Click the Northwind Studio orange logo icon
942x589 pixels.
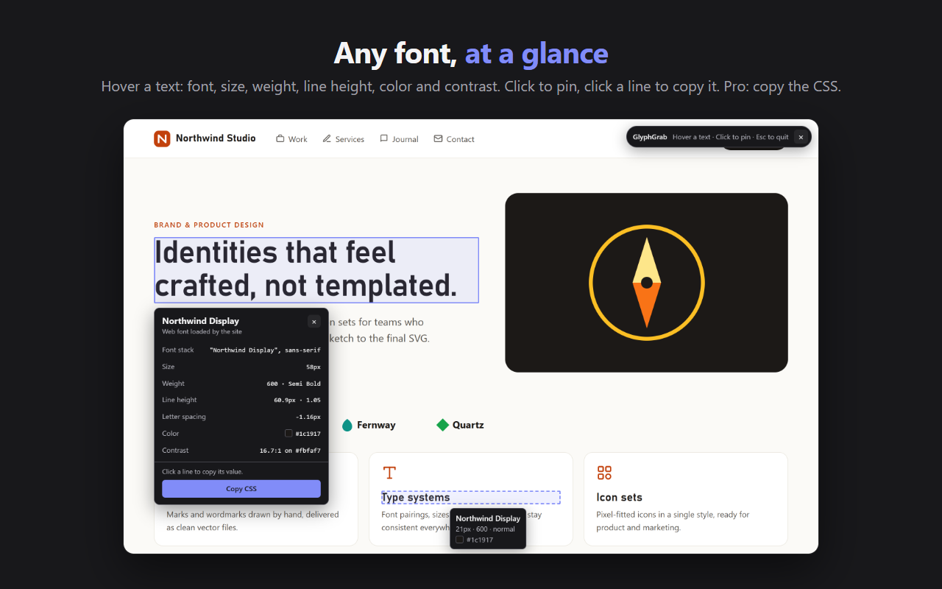pyautogui.click(x=162, y=138)
